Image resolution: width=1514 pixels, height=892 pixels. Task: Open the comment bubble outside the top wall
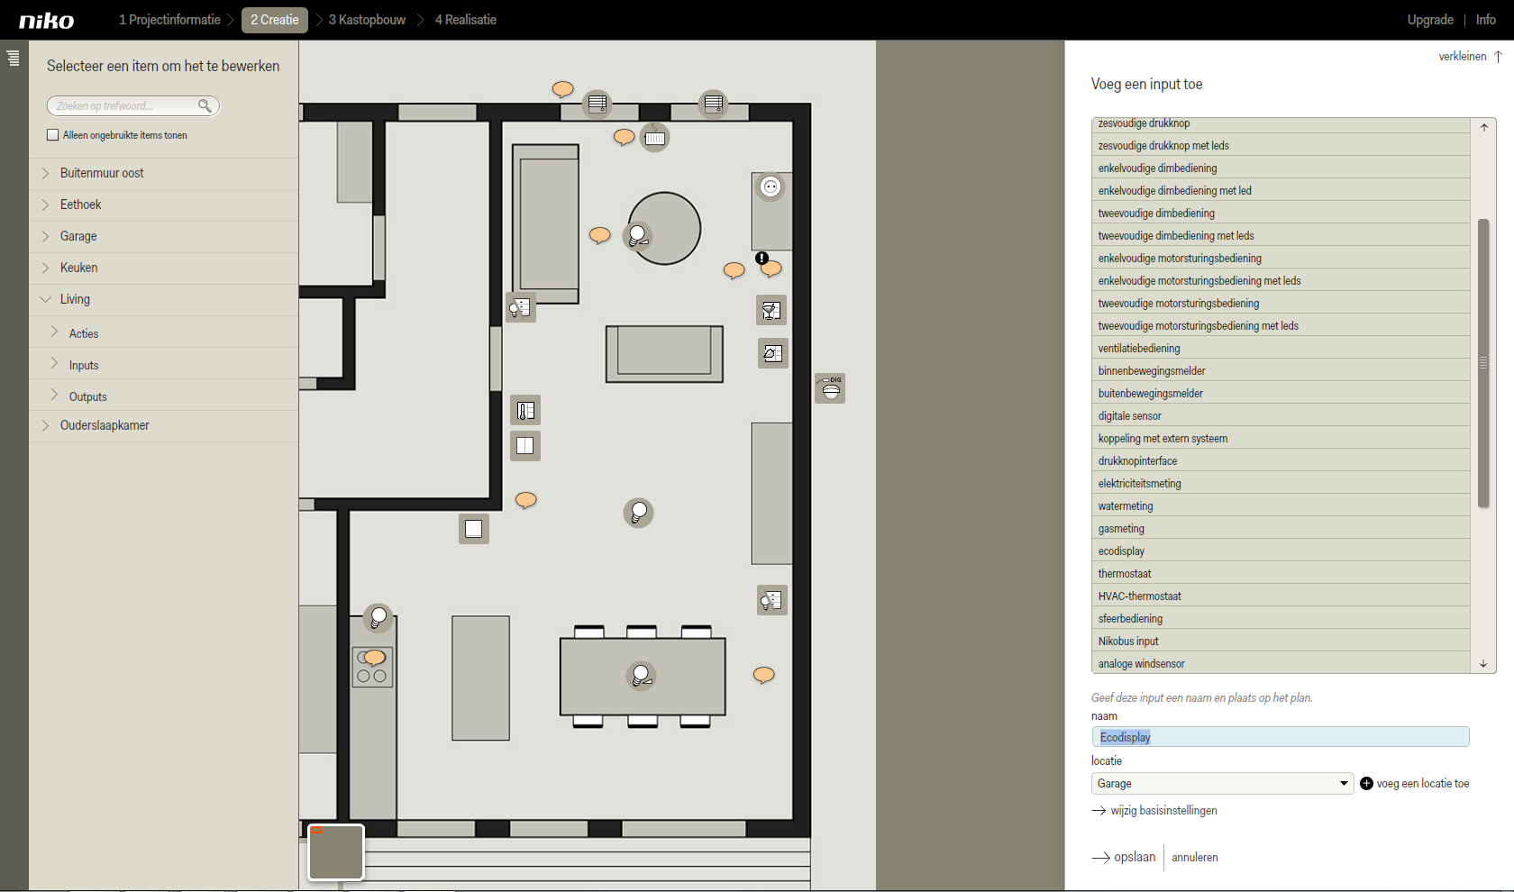(x=562, y=88)
